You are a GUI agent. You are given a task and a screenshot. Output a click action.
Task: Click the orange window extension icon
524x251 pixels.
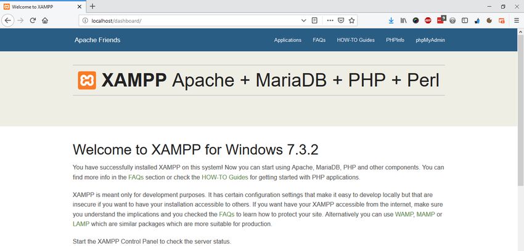pos(502,20)
